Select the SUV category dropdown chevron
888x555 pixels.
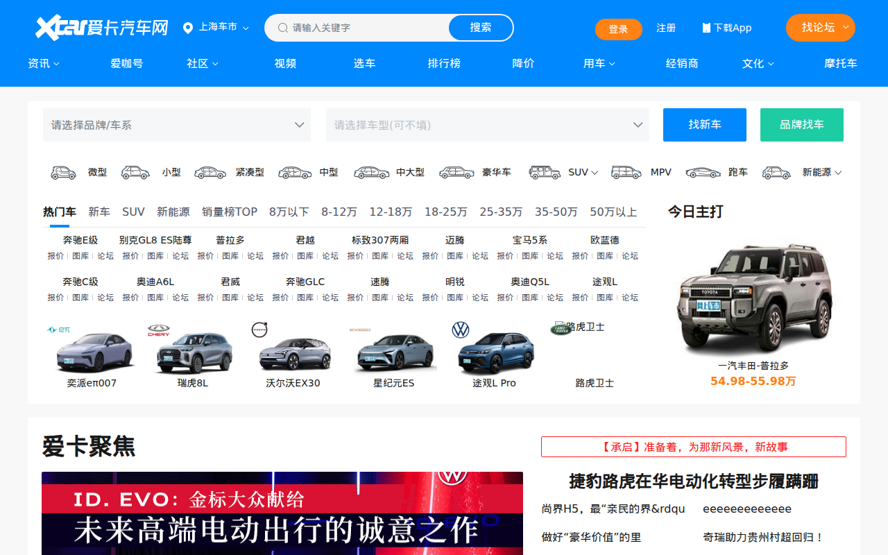(595, 173)
